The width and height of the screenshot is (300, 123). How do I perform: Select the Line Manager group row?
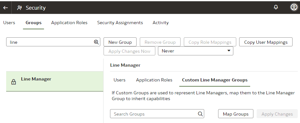[55, 81]
